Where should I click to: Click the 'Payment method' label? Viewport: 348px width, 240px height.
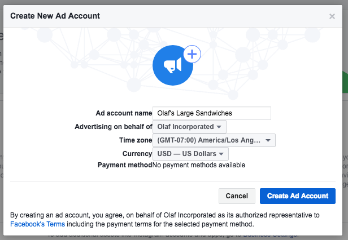point(125,165)
